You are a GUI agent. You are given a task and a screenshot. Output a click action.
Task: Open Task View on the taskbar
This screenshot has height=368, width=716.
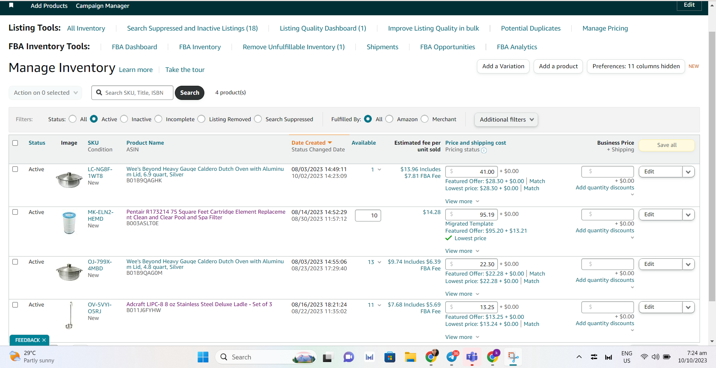(327, 357)
